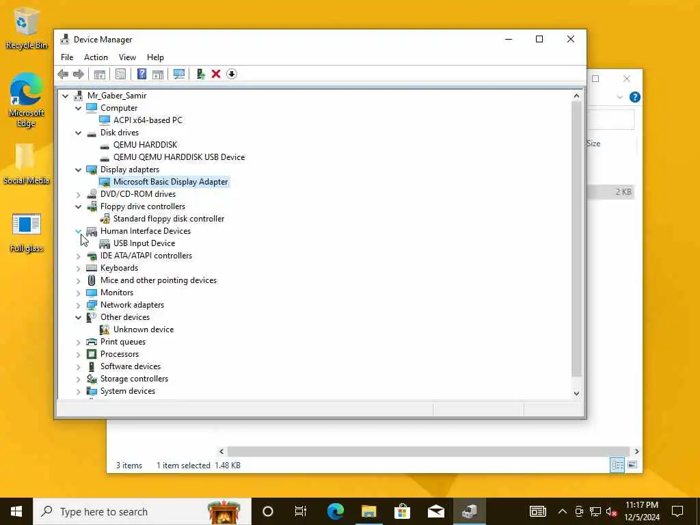Open Task View from the taskbar

[301, 511]
